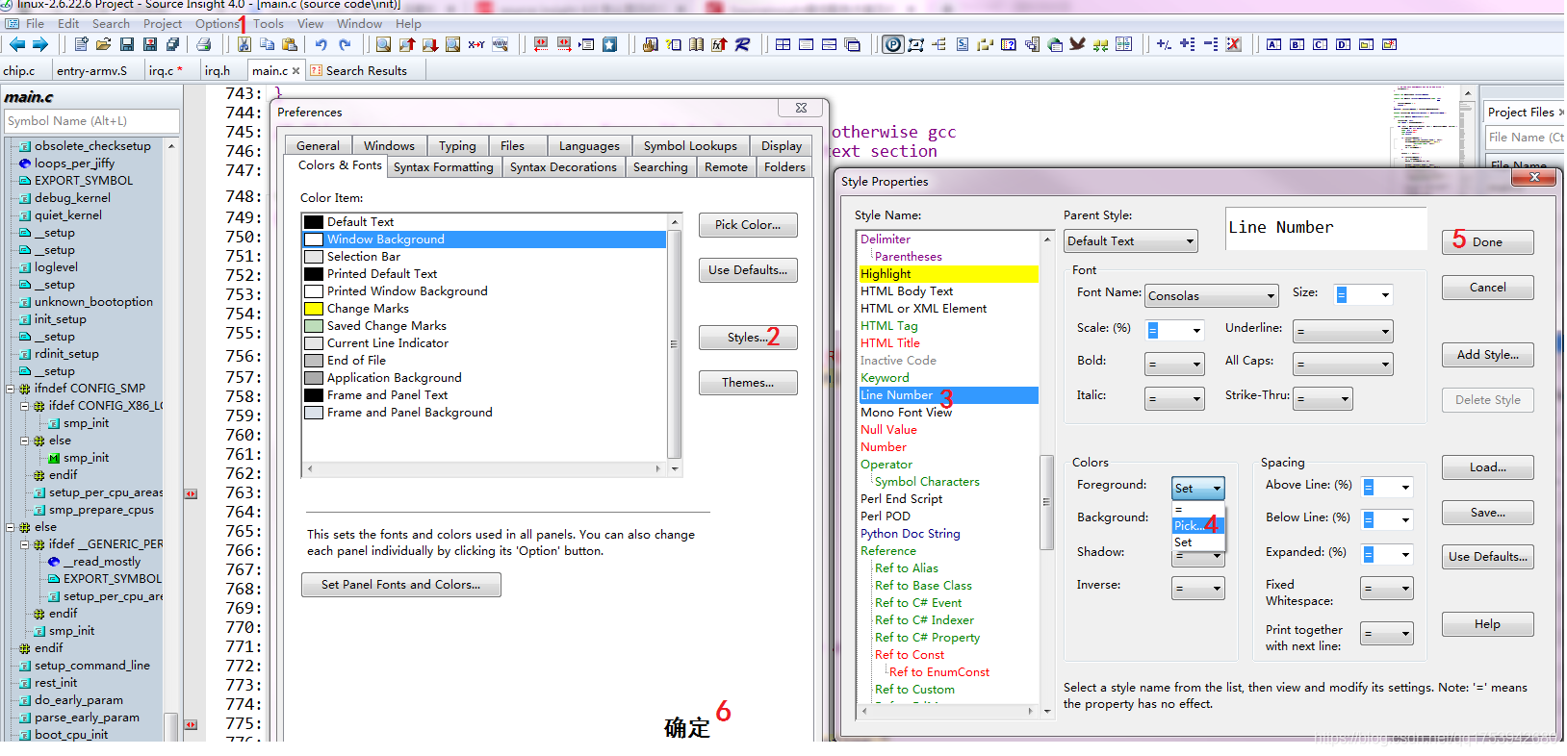The height and width of the screenshot is (756, 1567).
Task: Click Set Panel Fonts and Colors button
Action: [400, 585]
